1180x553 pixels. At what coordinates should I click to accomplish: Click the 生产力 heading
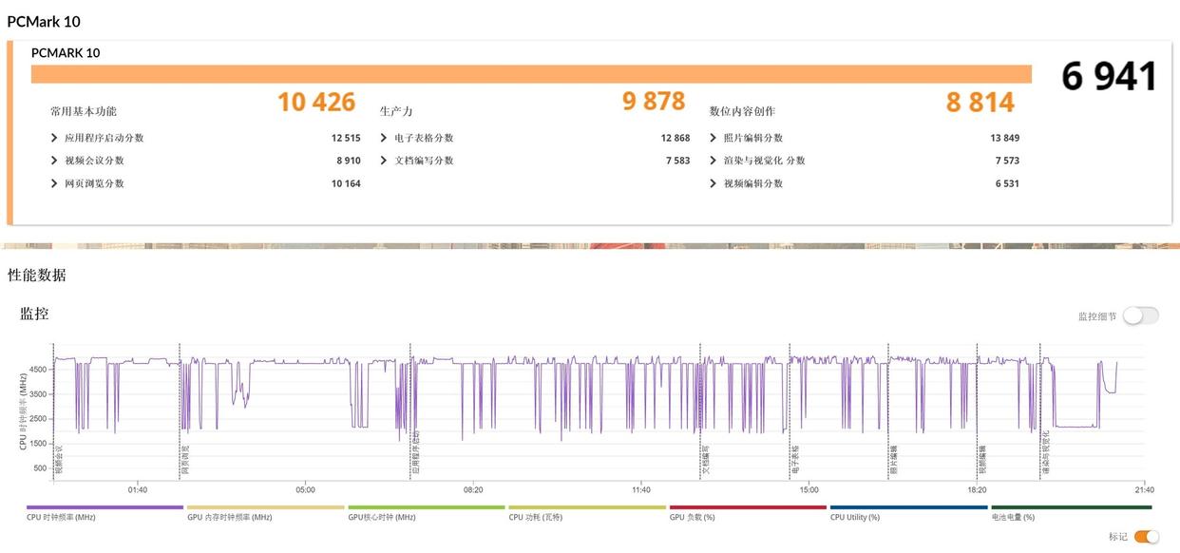pyautogui.click(x=396, y=111)
